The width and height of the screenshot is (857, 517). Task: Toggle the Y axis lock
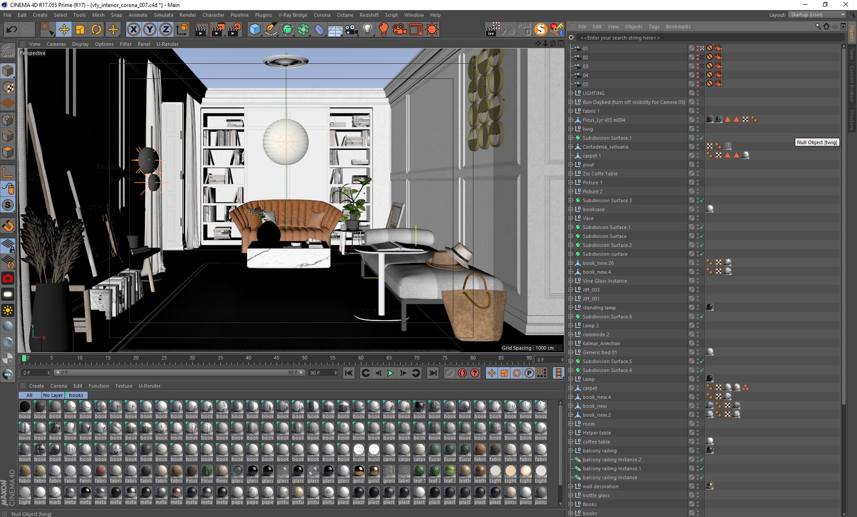150,30
